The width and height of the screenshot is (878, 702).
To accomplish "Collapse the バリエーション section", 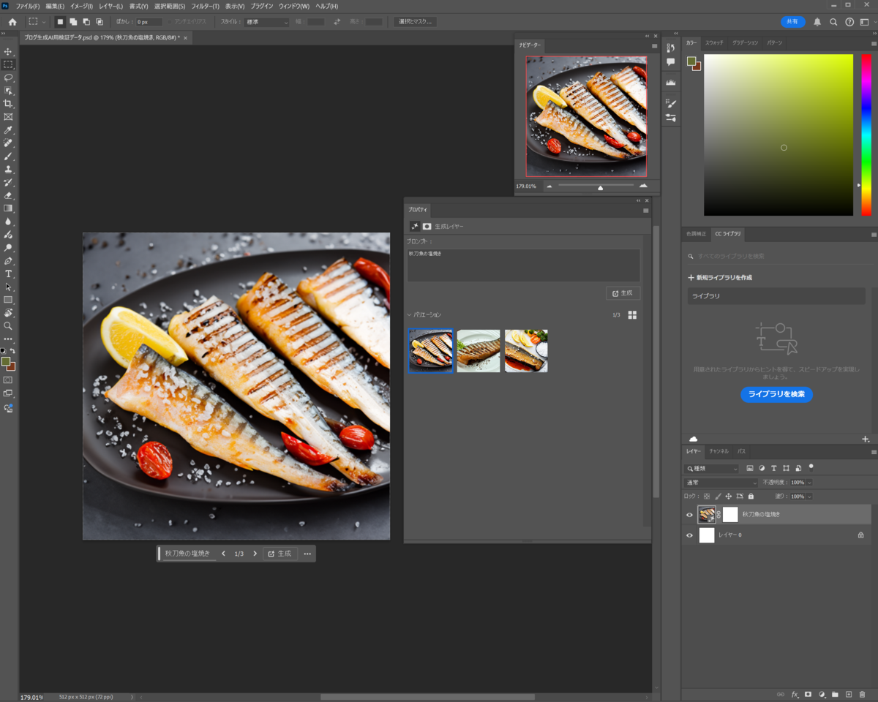I will click(x=410, y=315).
